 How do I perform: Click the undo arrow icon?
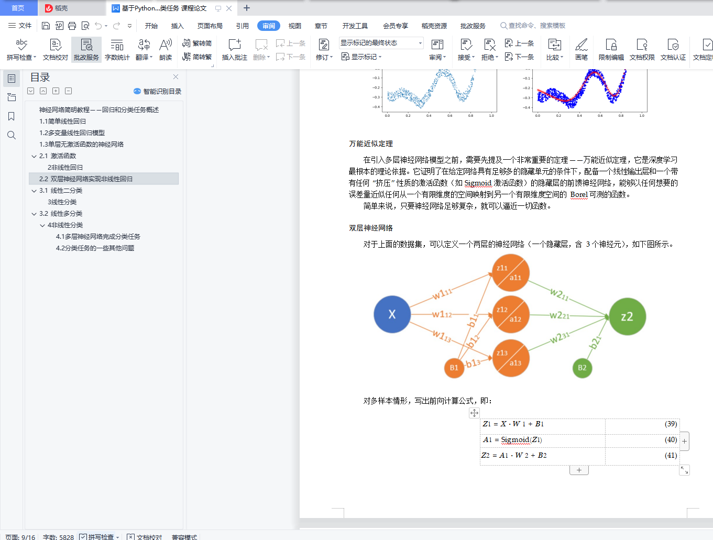click(x=98, y=26)
